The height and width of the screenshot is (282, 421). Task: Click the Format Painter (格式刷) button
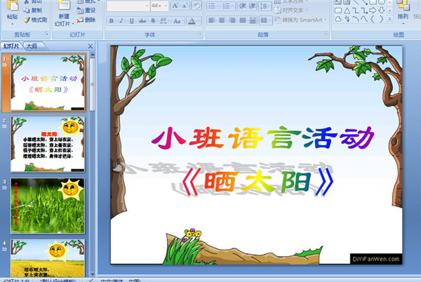(x=39, y=20)
